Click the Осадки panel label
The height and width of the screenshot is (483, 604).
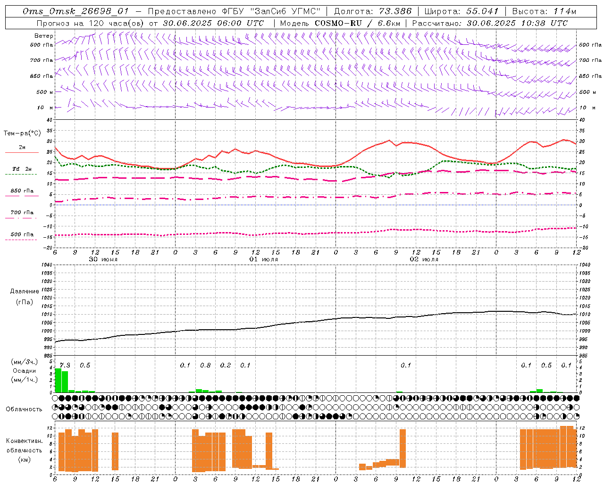click(x=25, y=371)
